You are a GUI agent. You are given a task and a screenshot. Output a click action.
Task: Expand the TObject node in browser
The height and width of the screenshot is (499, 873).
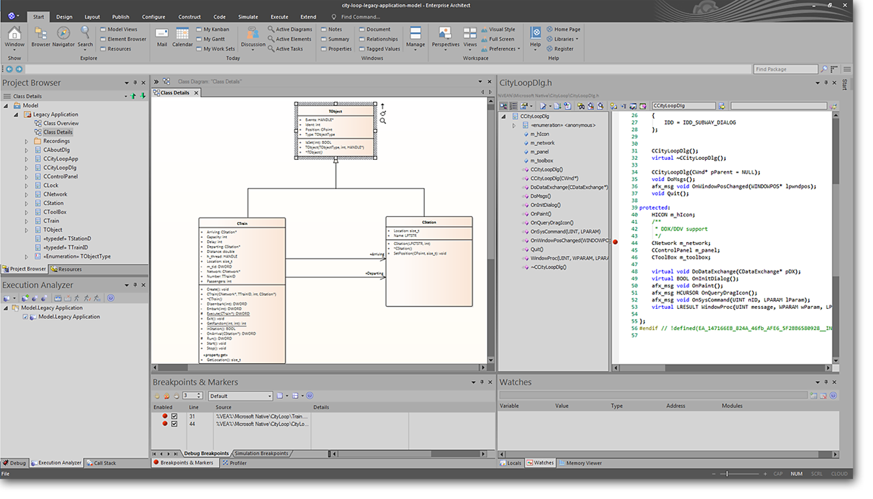[26, 230]
